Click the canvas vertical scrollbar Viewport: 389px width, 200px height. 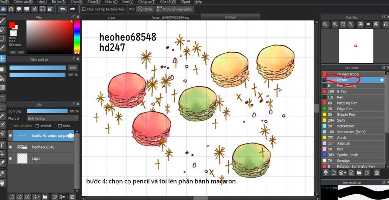[x=316, y=108]
